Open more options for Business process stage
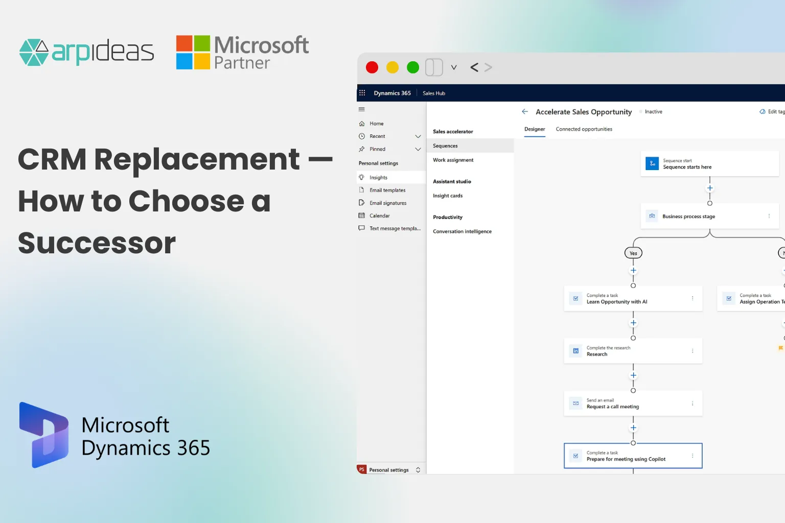The image size is (785, 523). click(x=769, y=216)
